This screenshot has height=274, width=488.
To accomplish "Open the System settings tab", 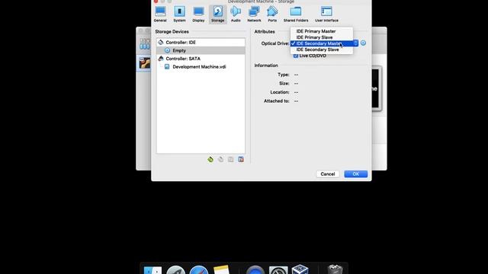I will tap(179, 14).
